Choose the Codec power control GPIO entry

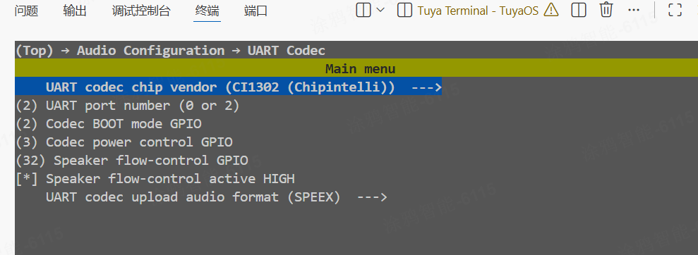124,142
